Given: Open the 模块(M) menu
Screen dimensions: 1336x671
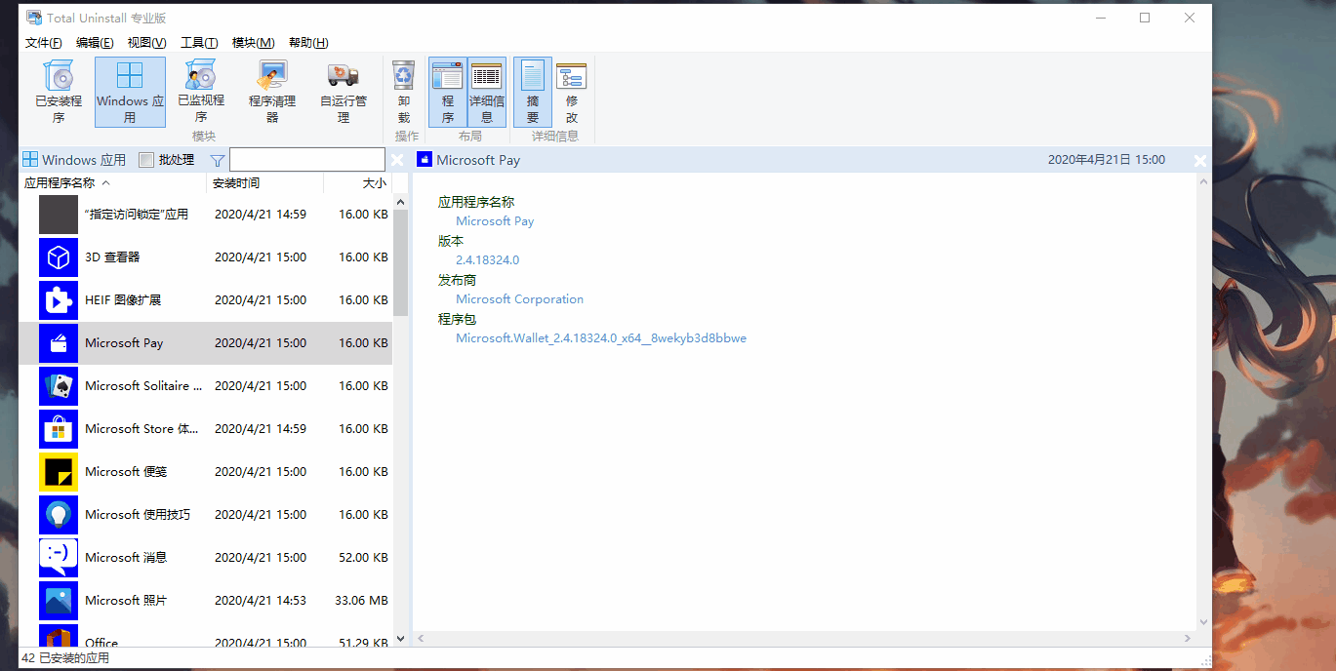Looking at the screenshot, I should coord(253,43).
